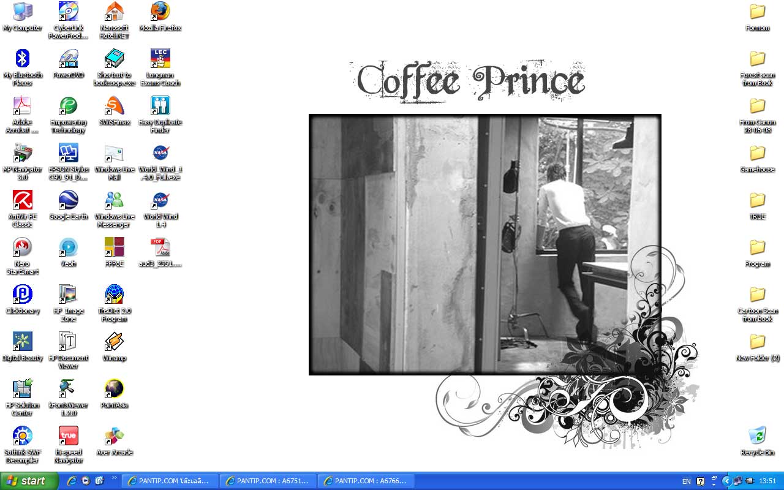Select the New Folder (2) folder
The image size is (784, 490).
(x=758, y=347)
